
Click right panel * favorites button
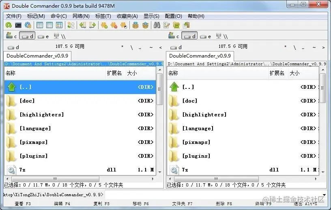[x=285, y=47]
